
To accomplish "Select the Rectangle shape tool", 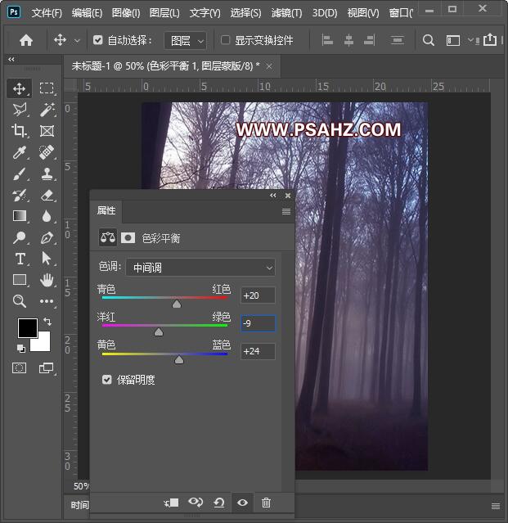I will point(20,280).
